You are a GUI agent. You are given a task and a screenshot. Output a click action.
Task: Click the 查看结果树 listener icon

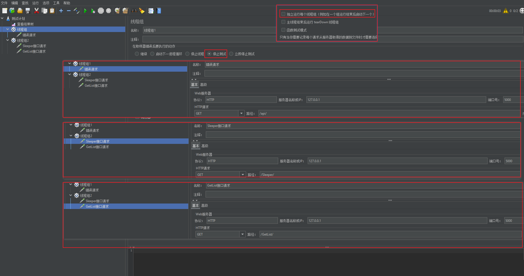tap(13, 24)
